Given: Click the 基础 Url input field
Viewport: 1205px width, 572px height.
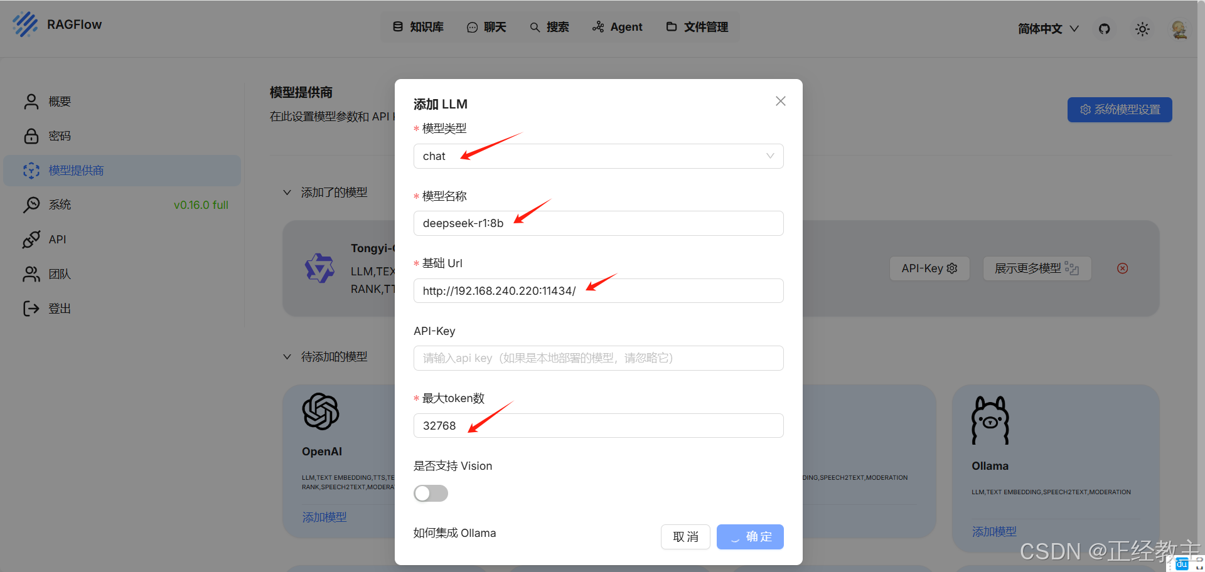Looking at the screenshot, I should [599, 291].
